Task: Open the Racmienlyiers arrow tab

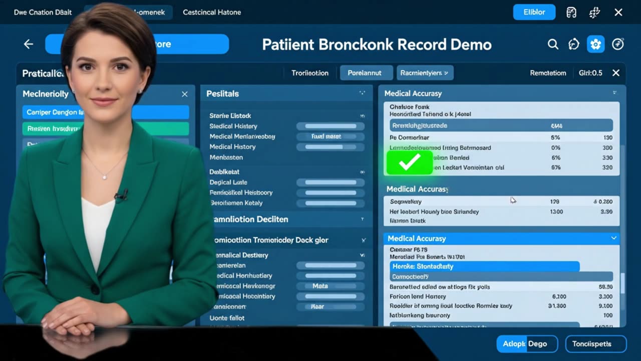Action: click(425, 73)
